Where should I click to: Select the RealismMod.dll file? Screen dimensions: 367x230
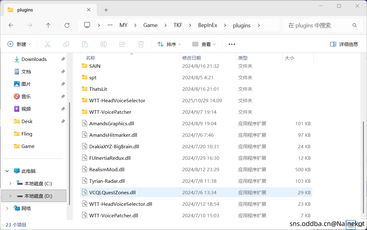pos(107,169)
